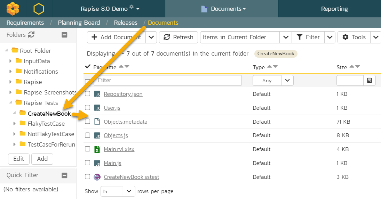
Task: Navigate to Planning Board
Action: click(x=79, y=23)
